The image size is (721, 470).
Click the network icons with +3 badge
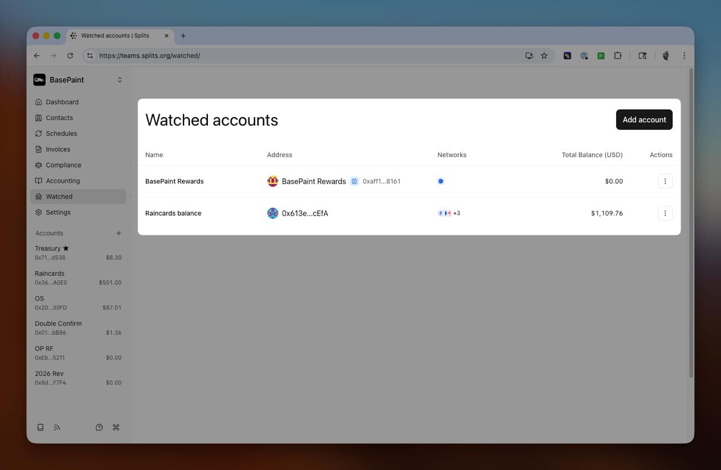448,213
